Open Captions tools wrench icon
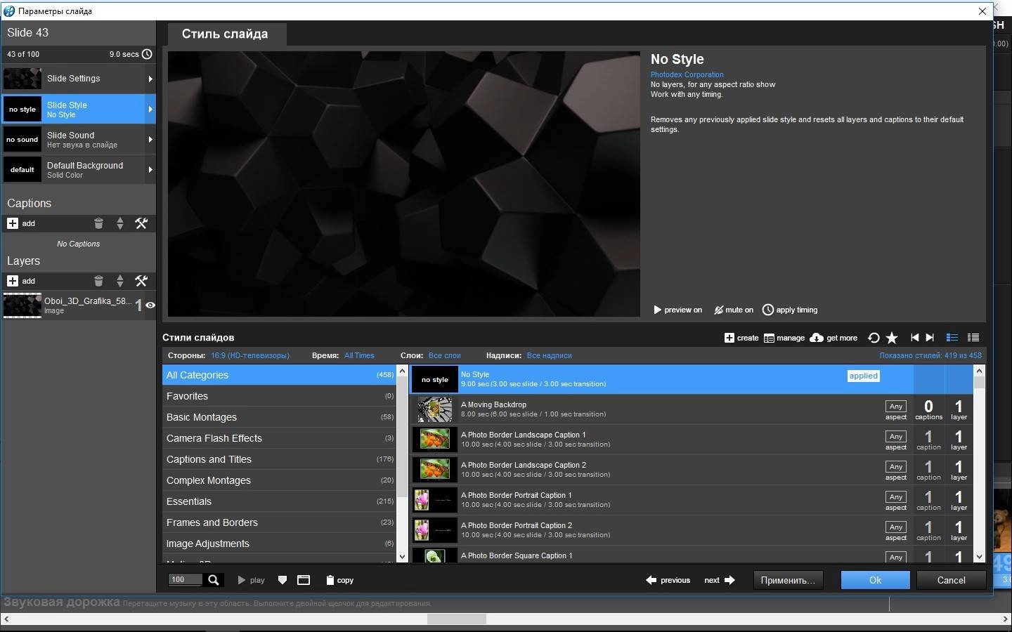 [141, 223]
